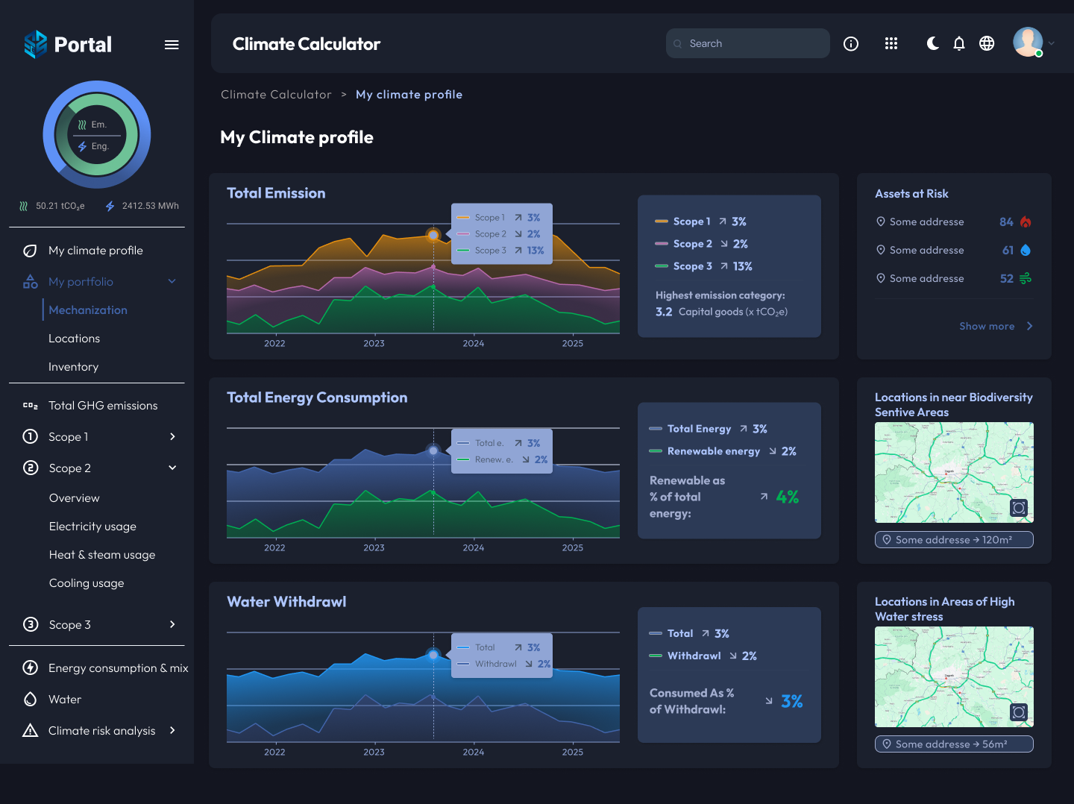Open the user avatar profile menu
This screenshot has width=1074, height=804.
tap(1028, 43)
